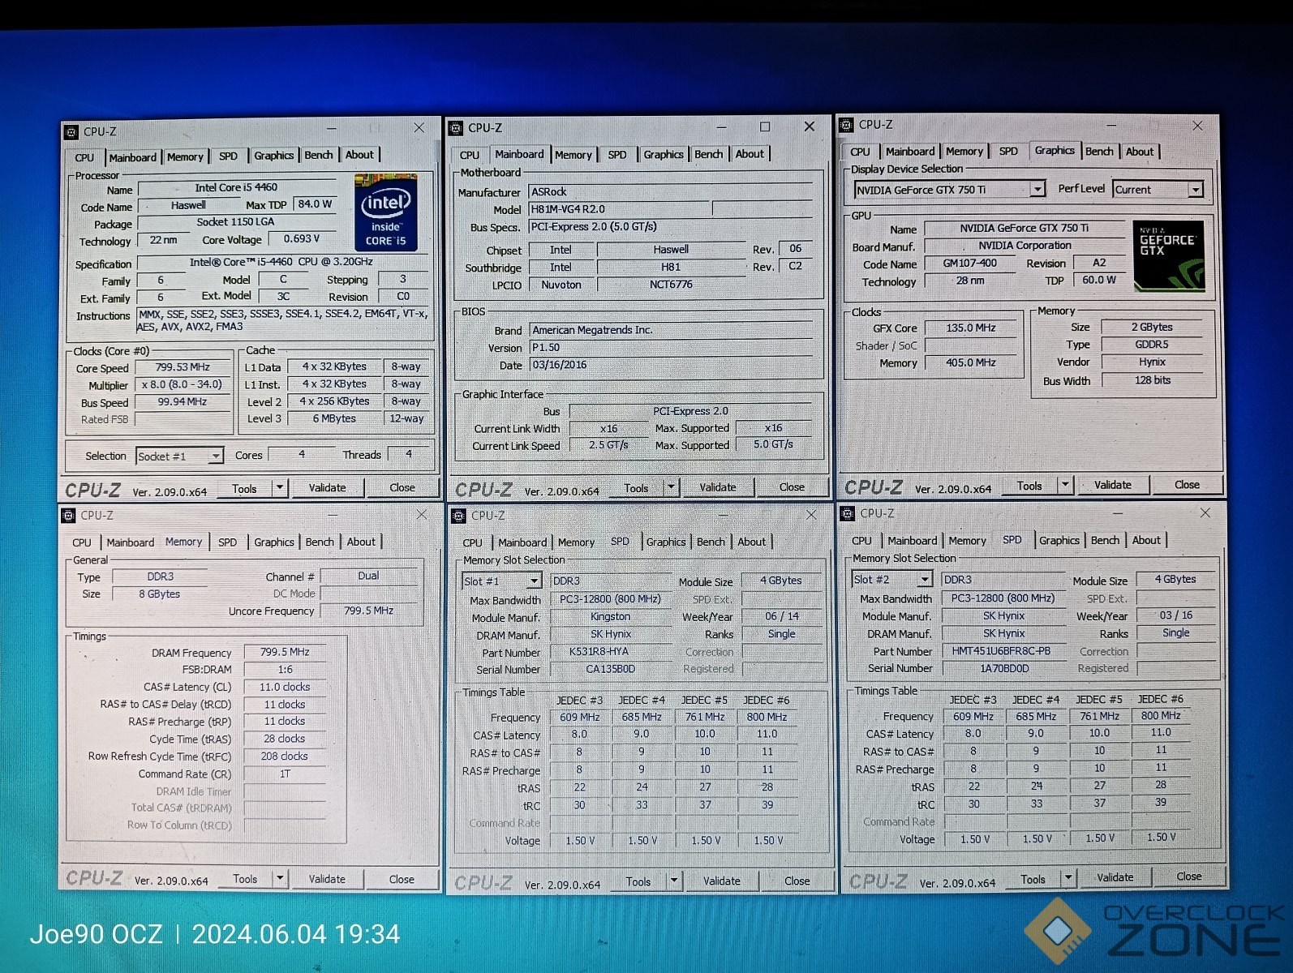Click GFX Core clock 135.0 MHz

click(971, 328)
